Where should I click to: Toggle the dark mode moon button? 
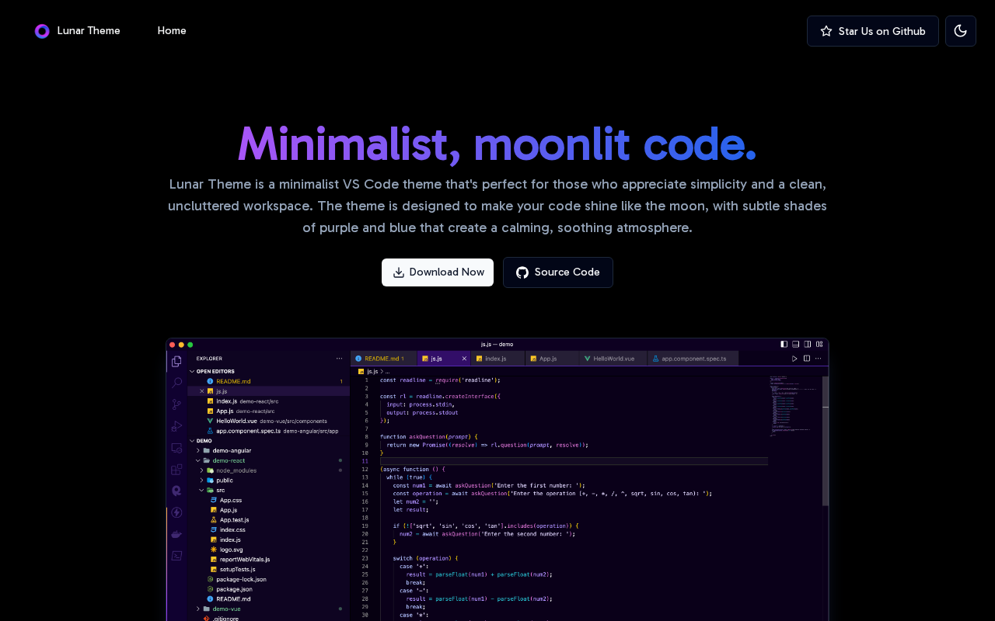click(961, 31)
